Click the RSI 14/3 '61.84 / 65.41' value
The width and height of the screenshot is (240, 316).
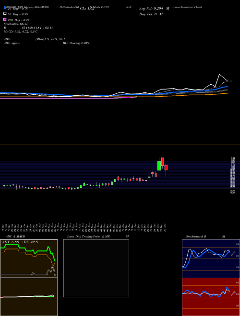point(43,28)
